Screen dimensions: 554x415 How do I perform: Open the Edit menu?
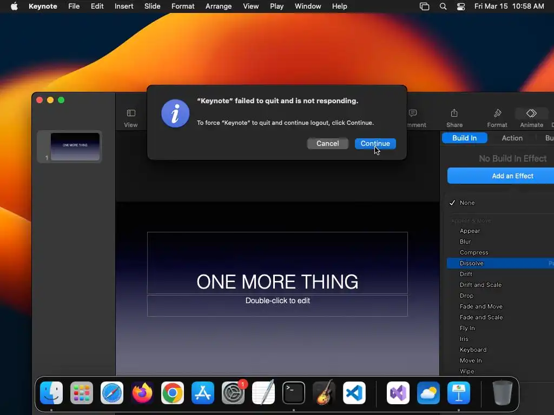(97, 6)
